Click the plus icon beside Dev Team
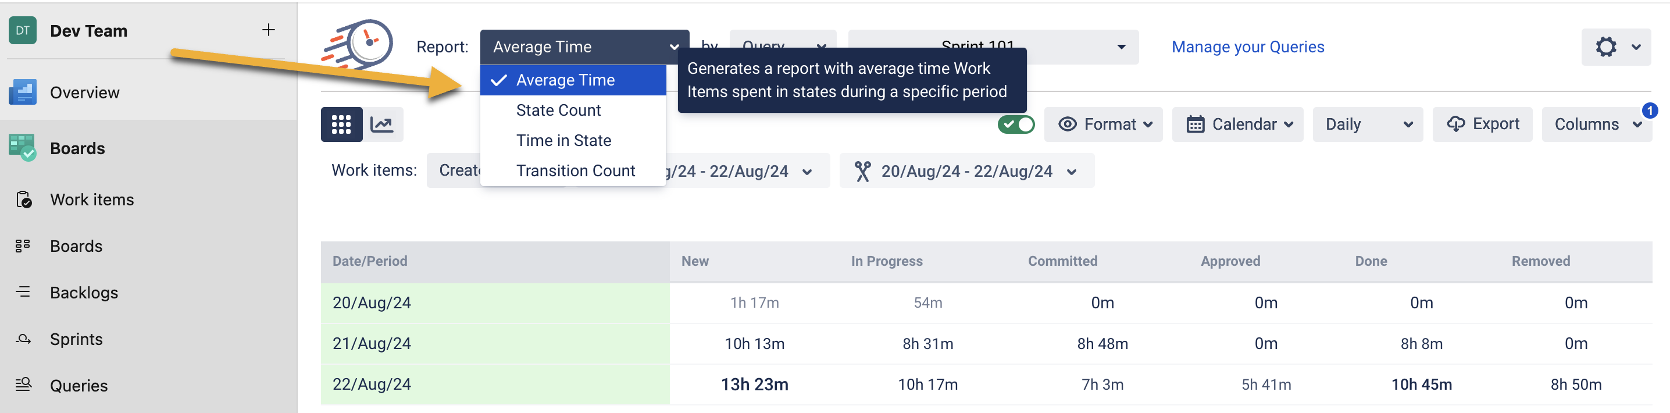1670x413 pixels. 269,30
